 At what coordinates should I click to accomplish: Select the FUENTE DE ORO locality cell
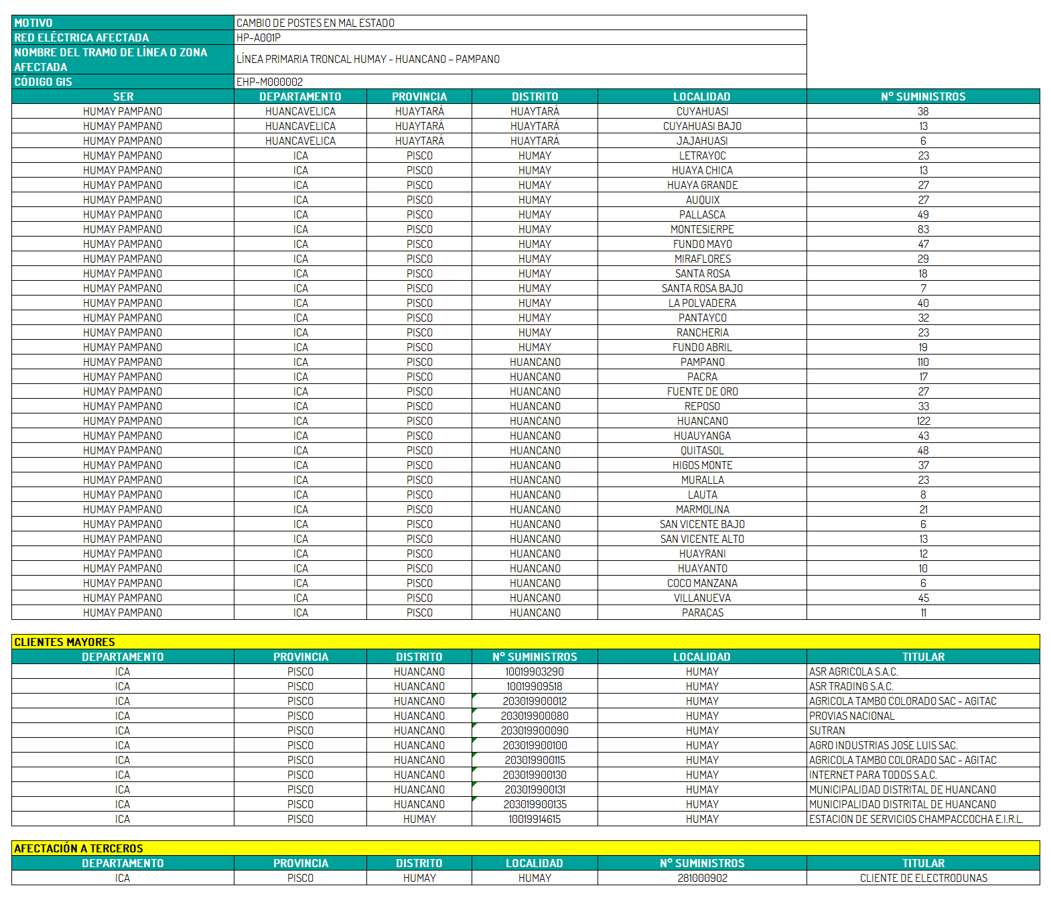click(701, 391)
